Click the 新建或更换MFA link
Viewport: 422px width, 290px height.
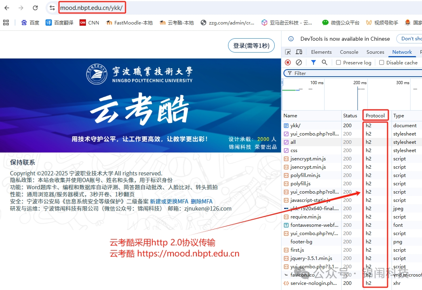coord(169,201)
